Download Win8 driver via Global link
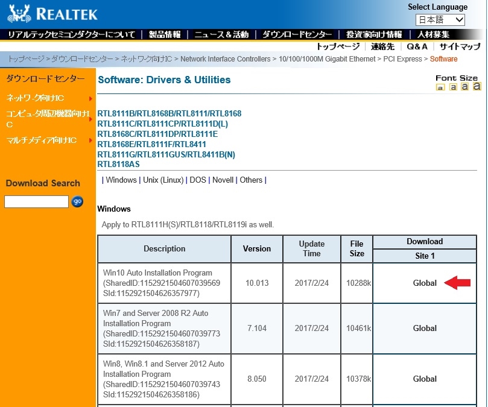 click(x=425, y=379)
